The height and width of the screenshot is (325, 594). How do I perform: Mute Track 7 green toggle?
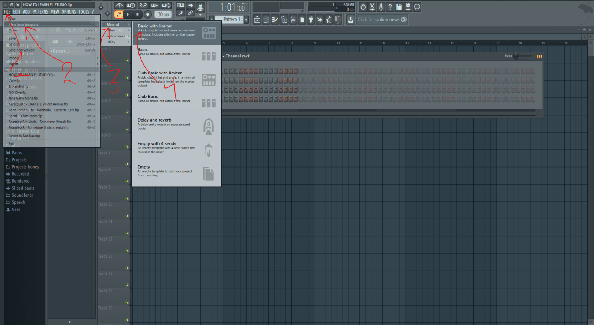point(127,164)
